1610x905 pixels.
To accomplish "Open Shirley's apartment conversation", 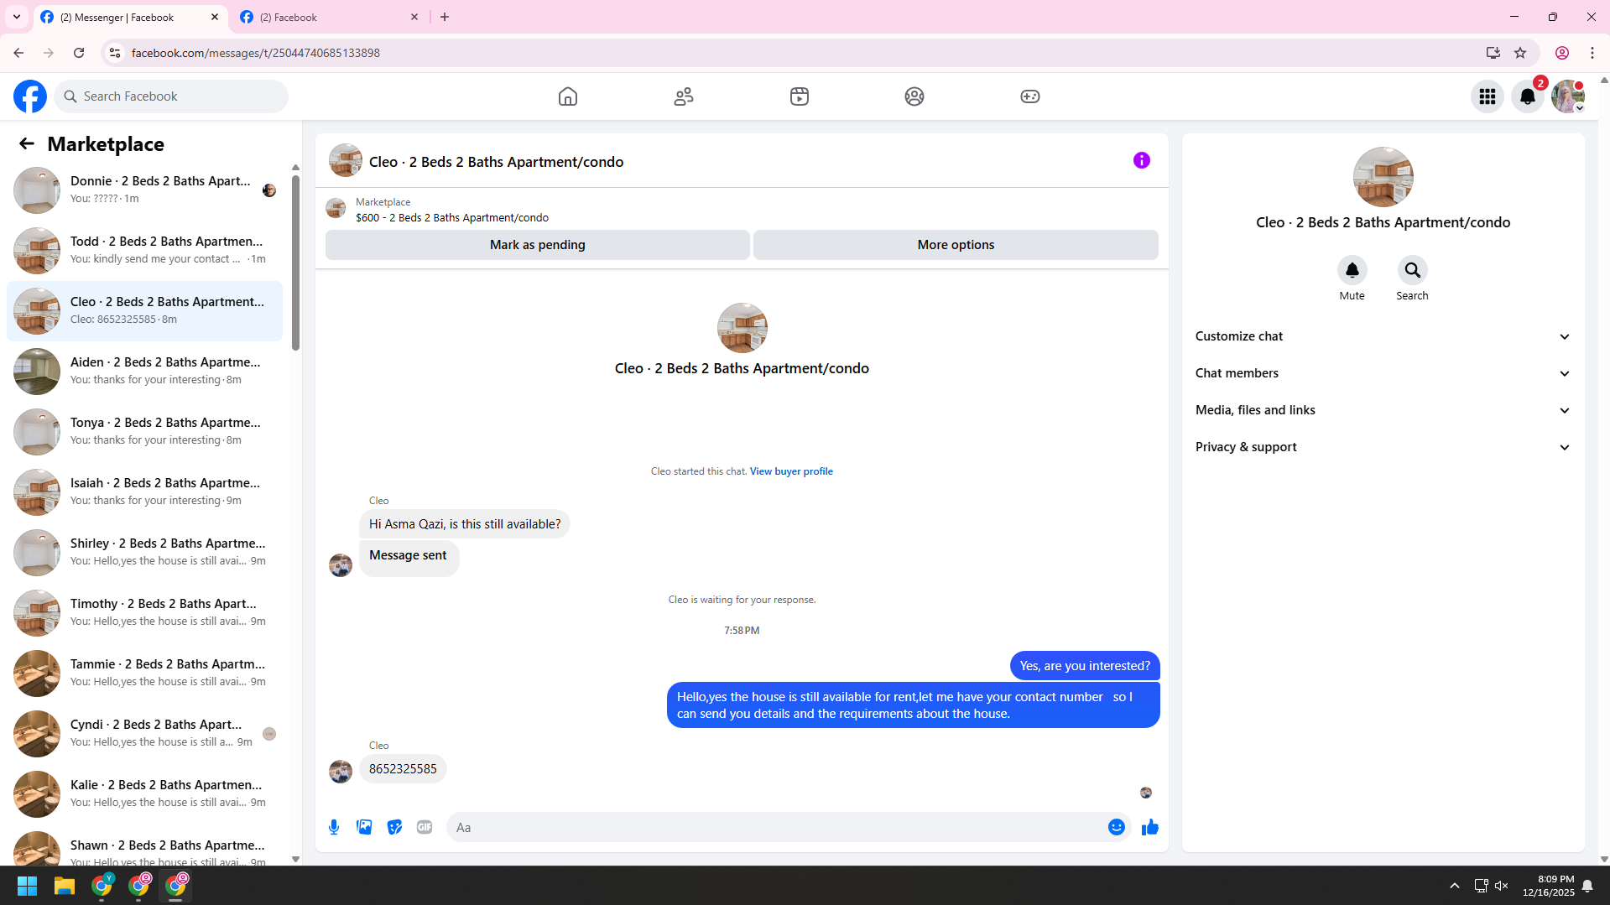I will (x=144, y=552).
